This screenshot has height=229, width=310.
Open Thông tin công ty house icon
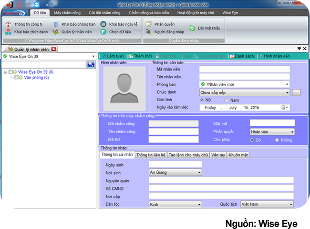8,24
